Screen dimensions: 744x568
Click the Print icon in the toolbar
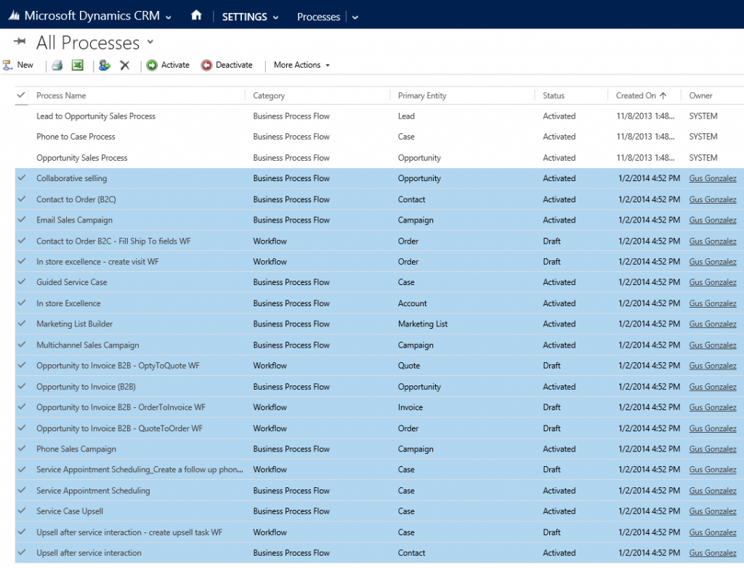click(57, 65)
